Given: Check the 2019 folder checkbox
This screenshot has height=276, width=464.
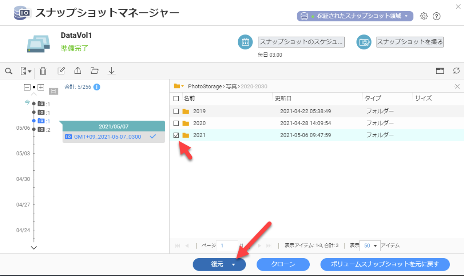Looking at the screenshot, I should (176, 111).
